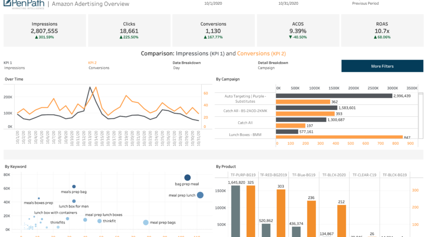
Task: Click the meal prep lunch bubble
Action: click(200, 195)
